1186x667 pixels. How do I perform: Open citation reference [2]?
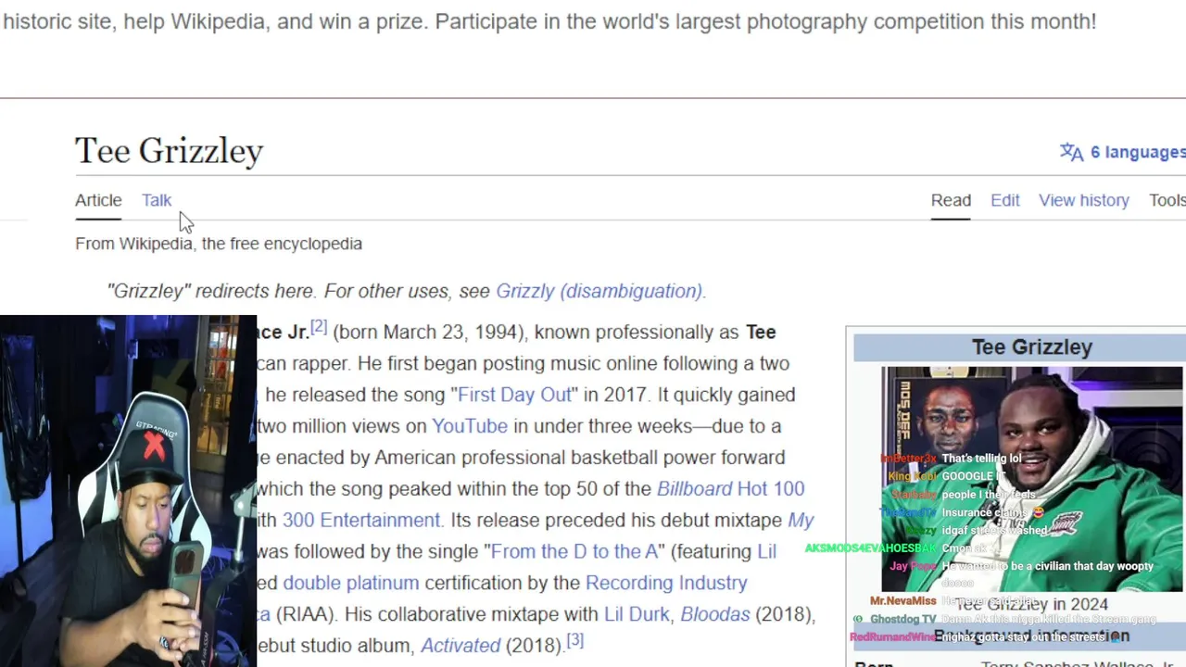(x=319, y=326)
